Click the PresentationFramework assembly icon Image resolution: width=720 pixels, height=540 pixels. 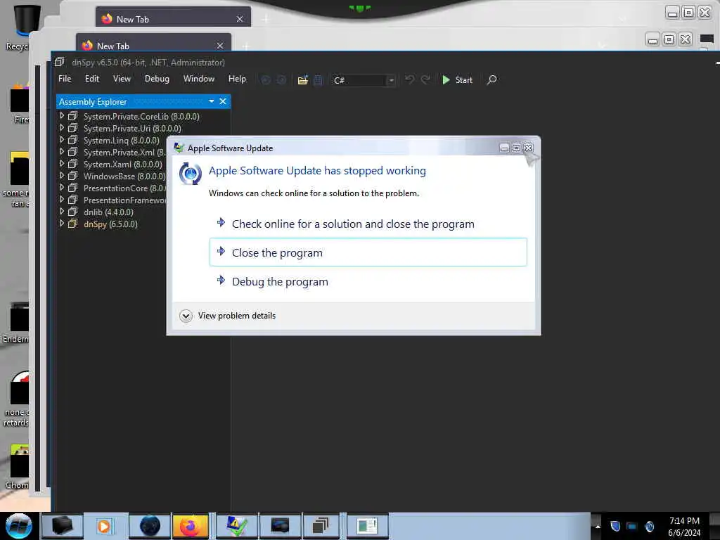[x=72, y=200]
